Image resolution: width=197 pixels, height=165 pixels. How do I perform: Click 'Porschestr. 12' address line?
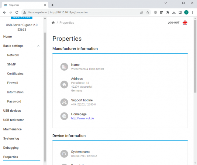tap(80, 83)
